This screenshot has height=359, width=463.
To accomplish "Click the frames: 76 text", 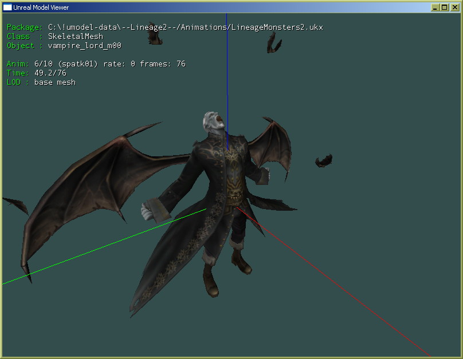I will point(163,64).
